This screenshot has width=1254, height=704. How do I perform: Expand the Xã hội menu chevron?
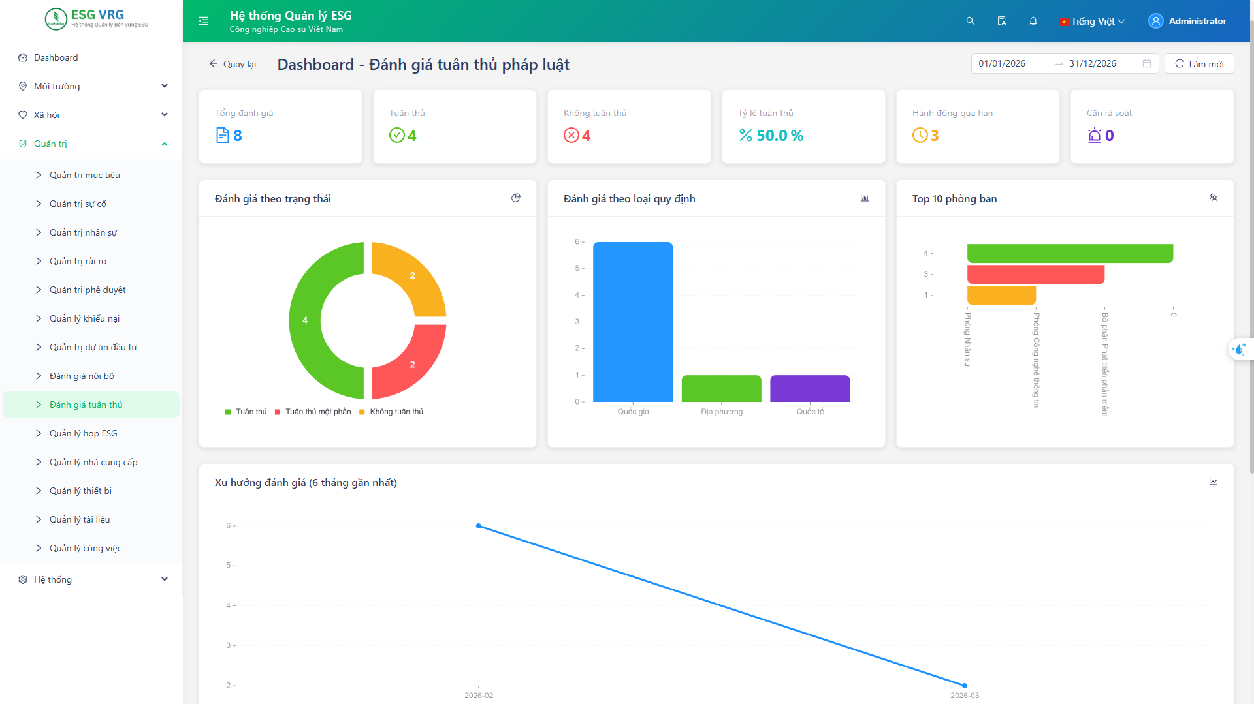[x=165, y=115]
